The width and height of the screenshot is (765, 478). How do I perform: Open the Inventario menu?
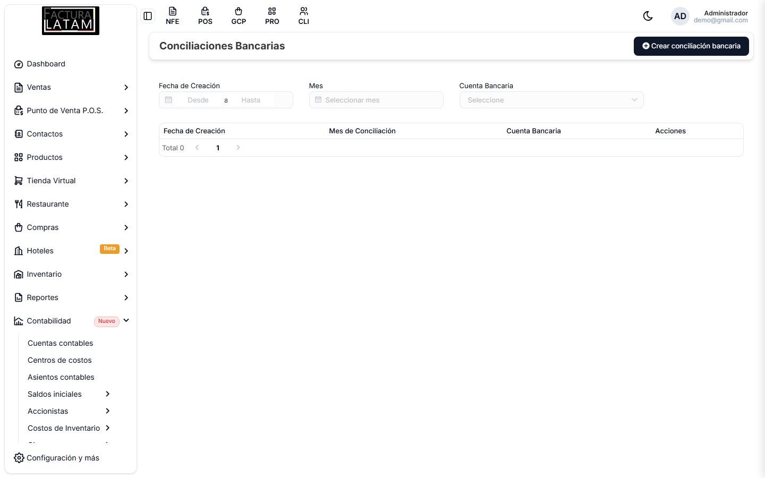point(71,274)
